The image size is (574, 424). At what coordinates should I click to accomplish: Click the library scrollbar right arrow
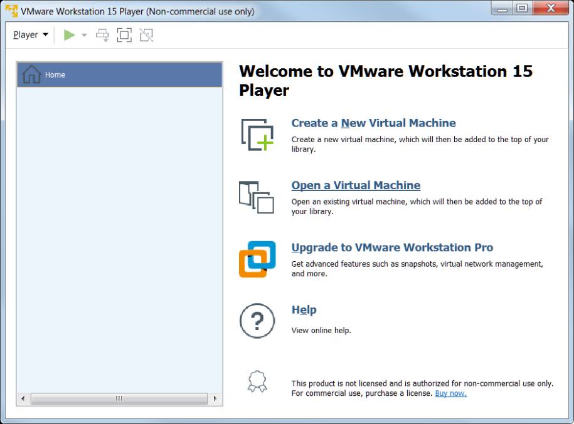tap(215, 398)
